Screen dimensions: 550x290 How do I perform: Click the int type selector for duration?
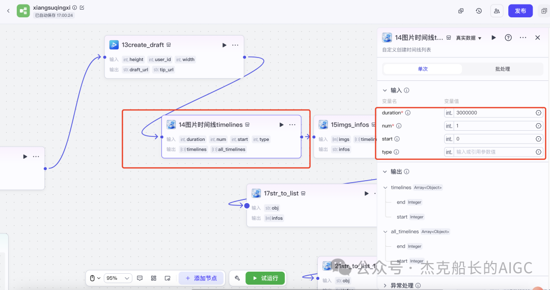449,113
